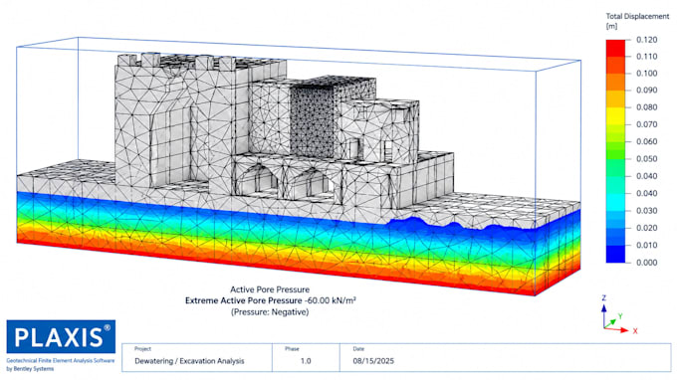Click the legend value 0.110
This screenshot has width=677, height=380.
(x=647, y=57)
